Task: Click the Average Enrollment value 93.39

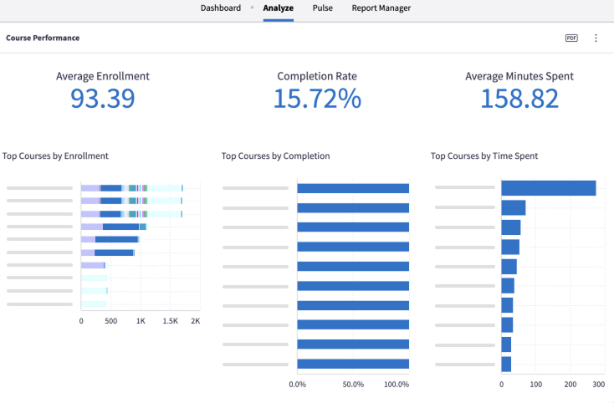Action: (103, 98)
